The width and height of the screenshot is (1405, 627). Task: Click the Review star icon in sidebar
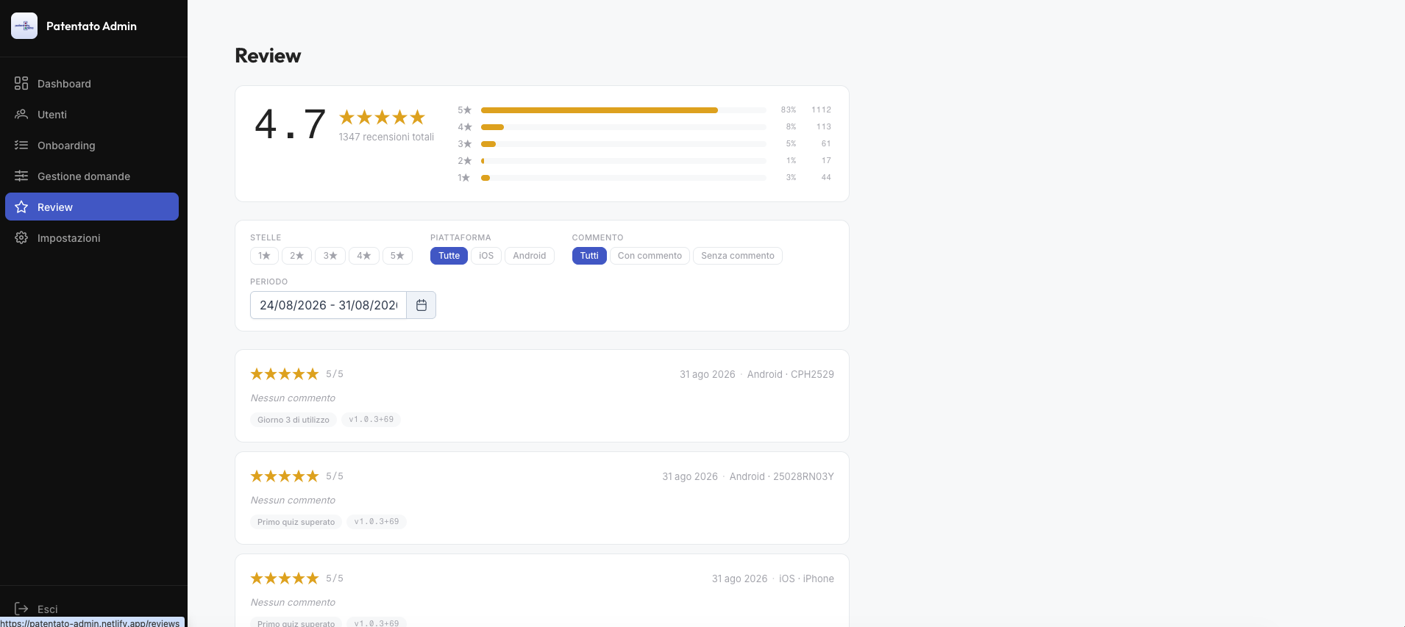pyautogui.click(x=21, y=207)
